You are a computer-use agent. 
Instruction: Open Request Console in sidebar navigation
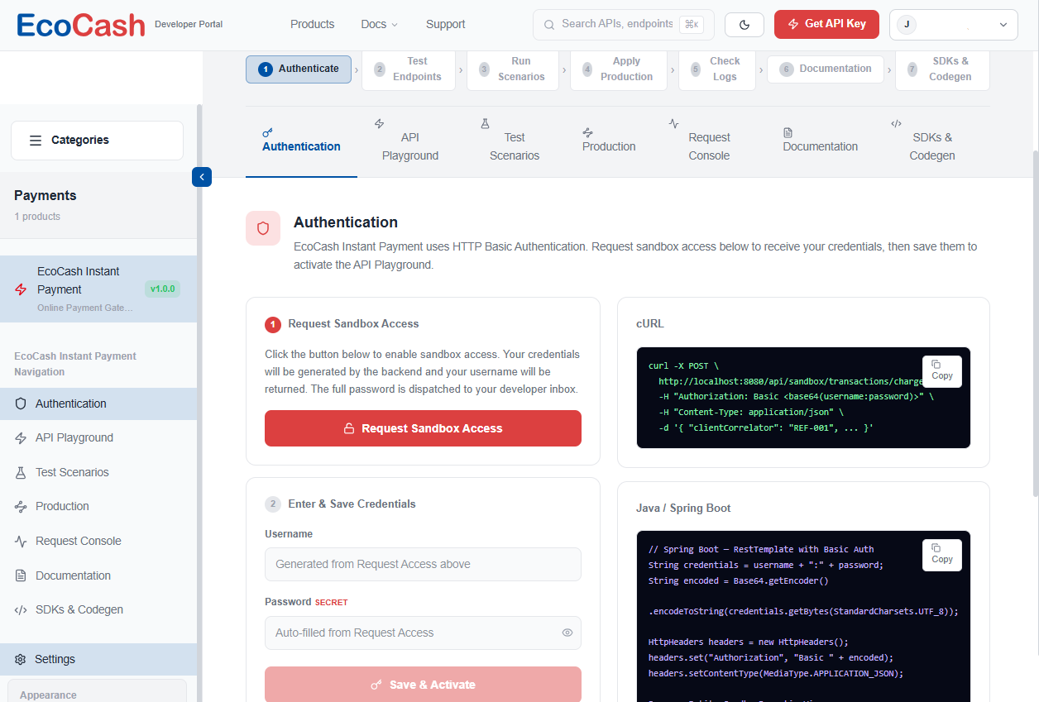98,541
